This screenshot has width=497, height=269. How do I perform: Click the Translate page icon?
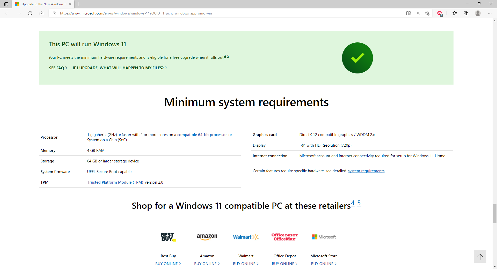(418, 13)
